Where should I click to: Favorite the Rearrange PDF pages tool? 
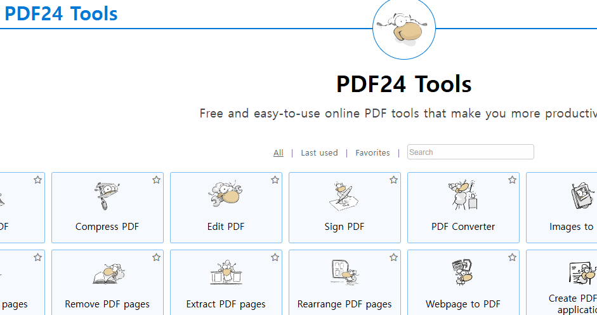pyautogui.click(x=394, y=257)
